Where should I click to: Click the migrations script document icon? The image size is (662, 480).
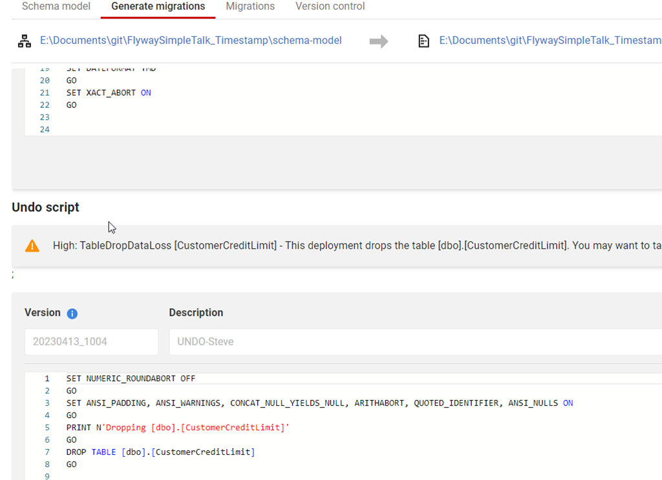click(423, 40)
